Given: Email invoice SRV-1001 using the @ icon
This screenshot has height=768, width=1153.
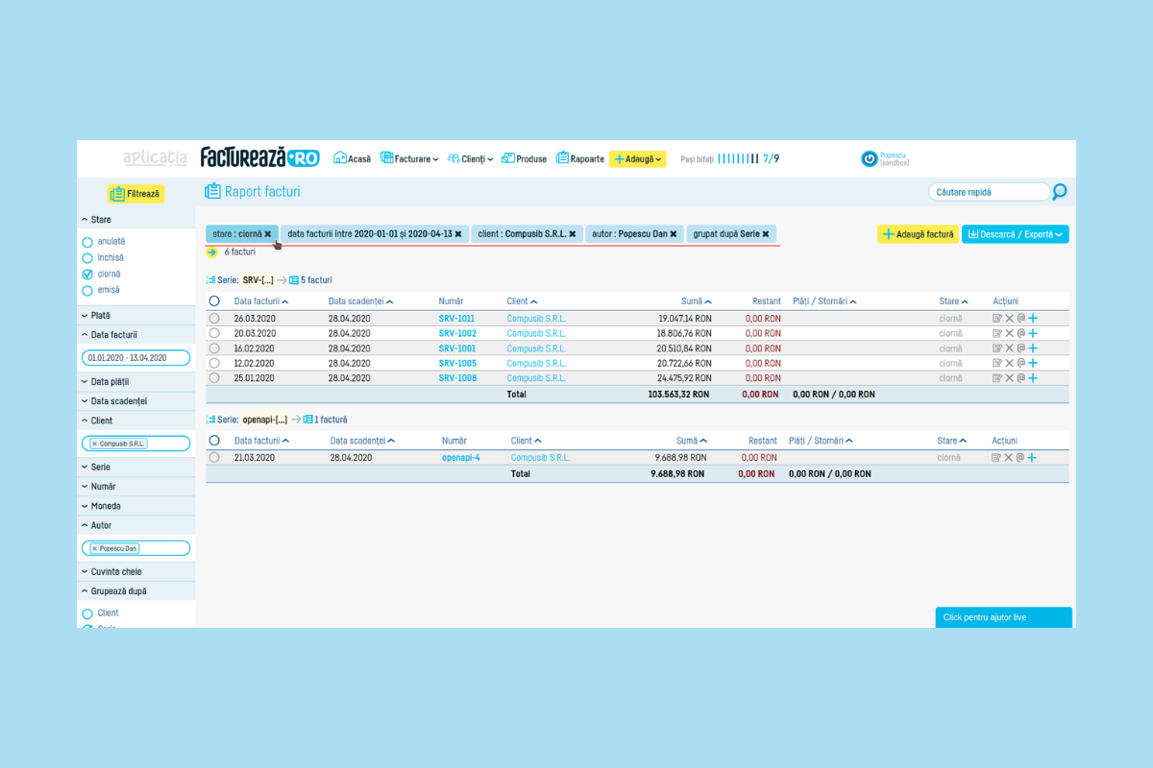Looking at the screenshot, I should [x=1020, y=348].
